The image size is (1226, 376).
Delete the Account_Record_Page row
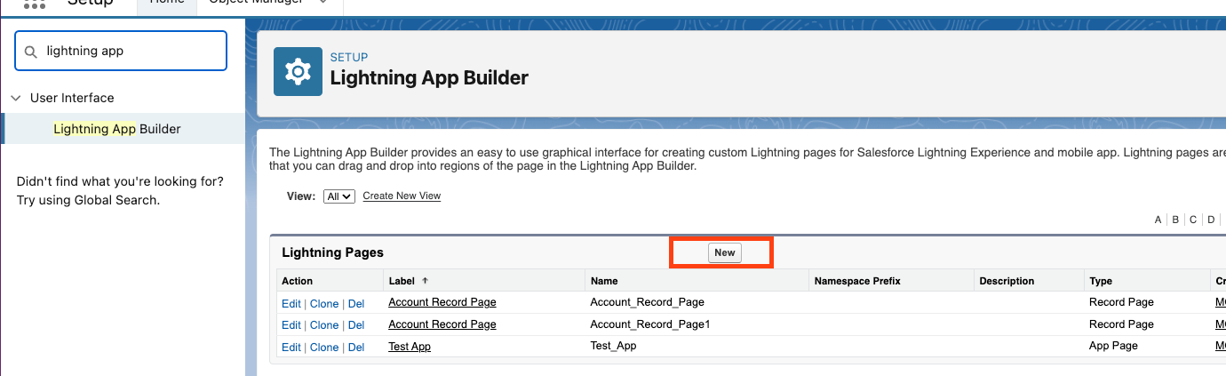(356, 304)
